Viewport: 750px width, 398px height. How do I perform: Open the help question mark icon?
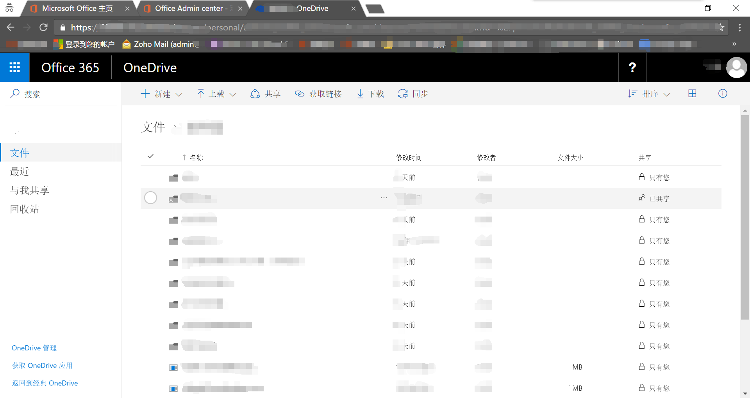pyautogui.click(x=632, y=68)
